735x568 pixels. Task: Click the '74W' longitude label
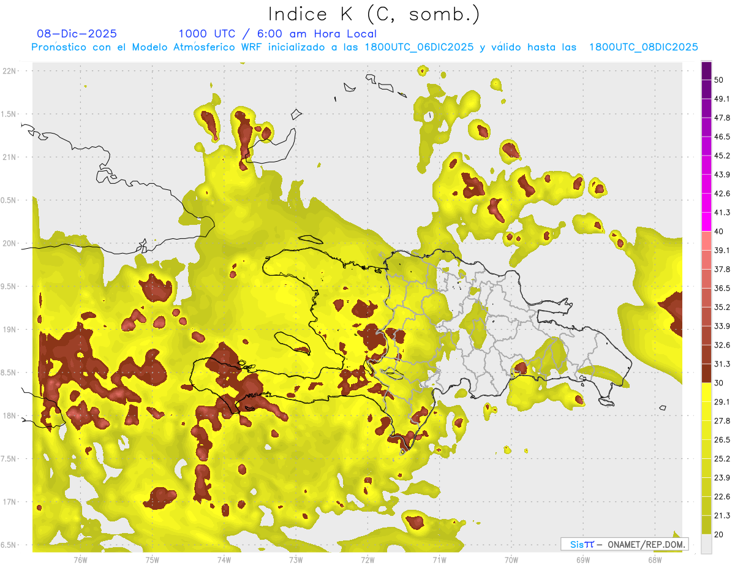224,560
